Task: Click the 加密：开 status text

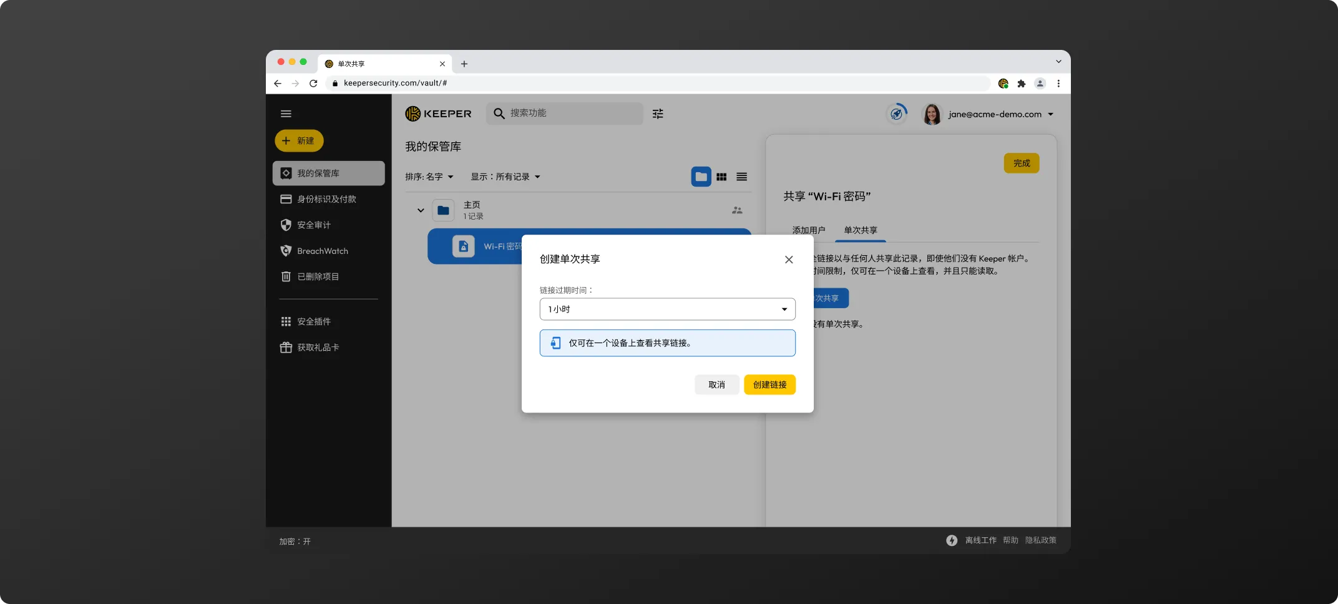Action: pyautogui.click(x=295, y=542)
